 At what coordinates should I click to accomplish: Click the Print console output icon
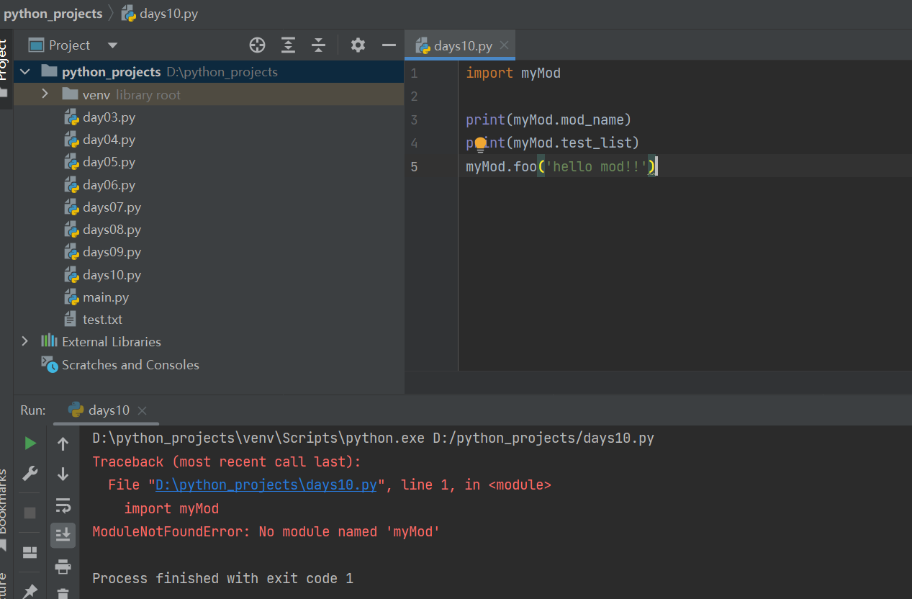(x=63, y=567)
